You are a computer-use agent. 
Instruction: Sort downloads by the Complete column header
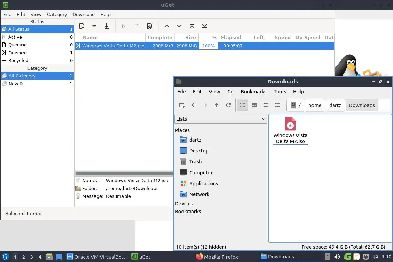(160, 38)
